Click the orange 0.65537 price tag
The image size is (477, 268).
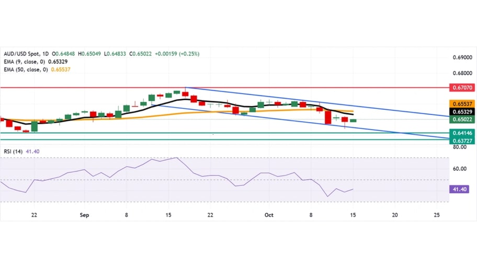[461, 103]
